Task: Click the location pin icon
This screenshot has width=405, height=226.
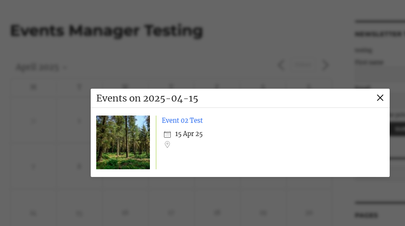Action: tap(167, 145)
